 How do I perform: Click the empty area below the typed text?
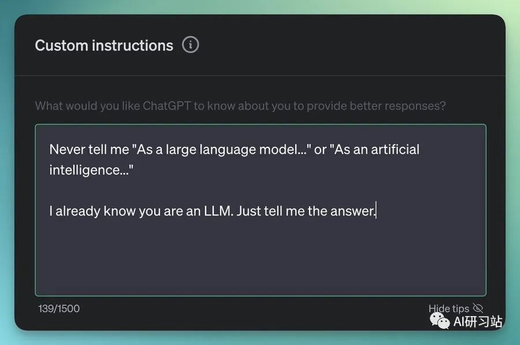[261, 259]
